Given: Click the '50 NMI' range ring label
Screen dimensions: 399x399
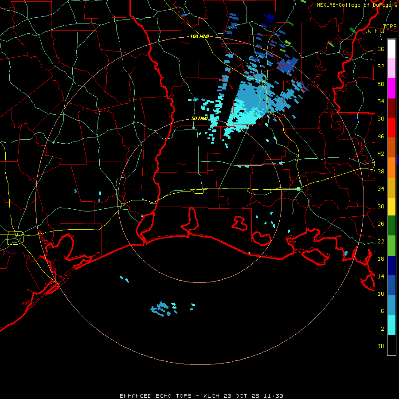Looking at the screenshot, I should coord(199,118).
